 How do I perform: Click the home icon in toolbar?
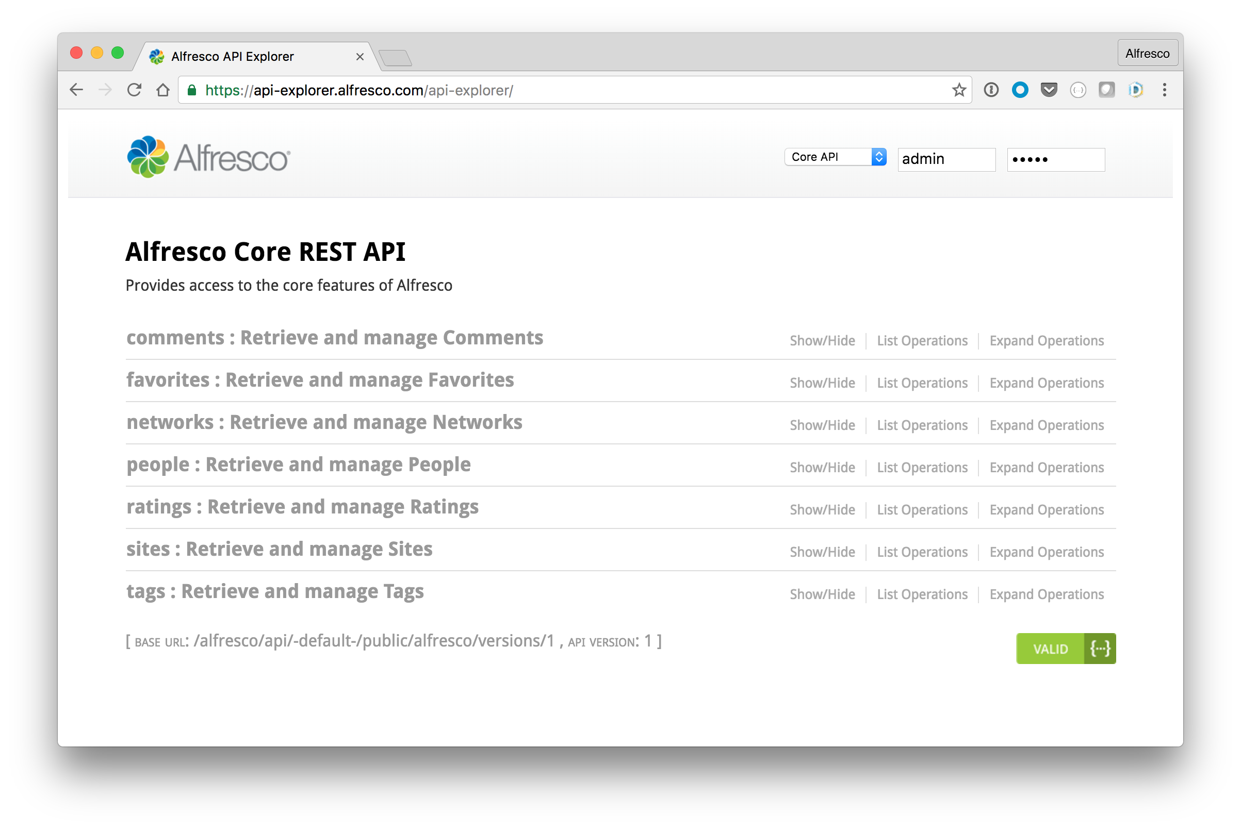163,90
